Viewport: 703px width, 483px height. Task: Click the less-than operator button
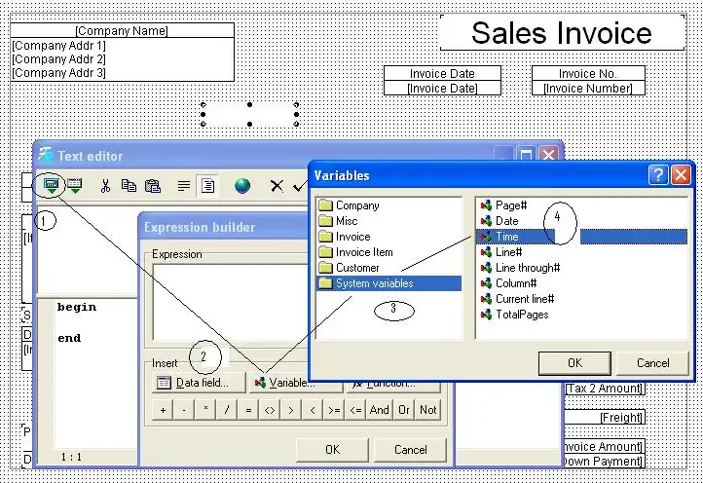coord(313,410)
